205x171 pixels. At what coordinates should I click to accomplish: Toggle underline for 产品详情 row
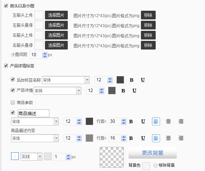click(135, 91)
